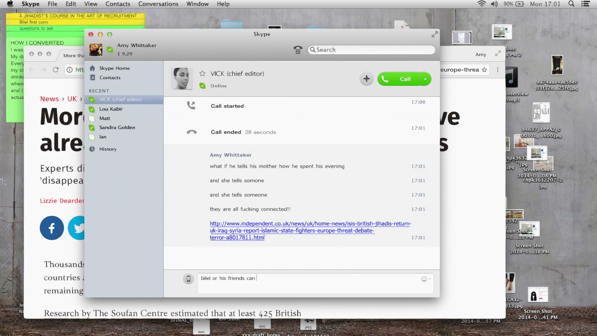597x336 pixels.
Task: Click the Lizzie Dearden author link
Action: 62,201
